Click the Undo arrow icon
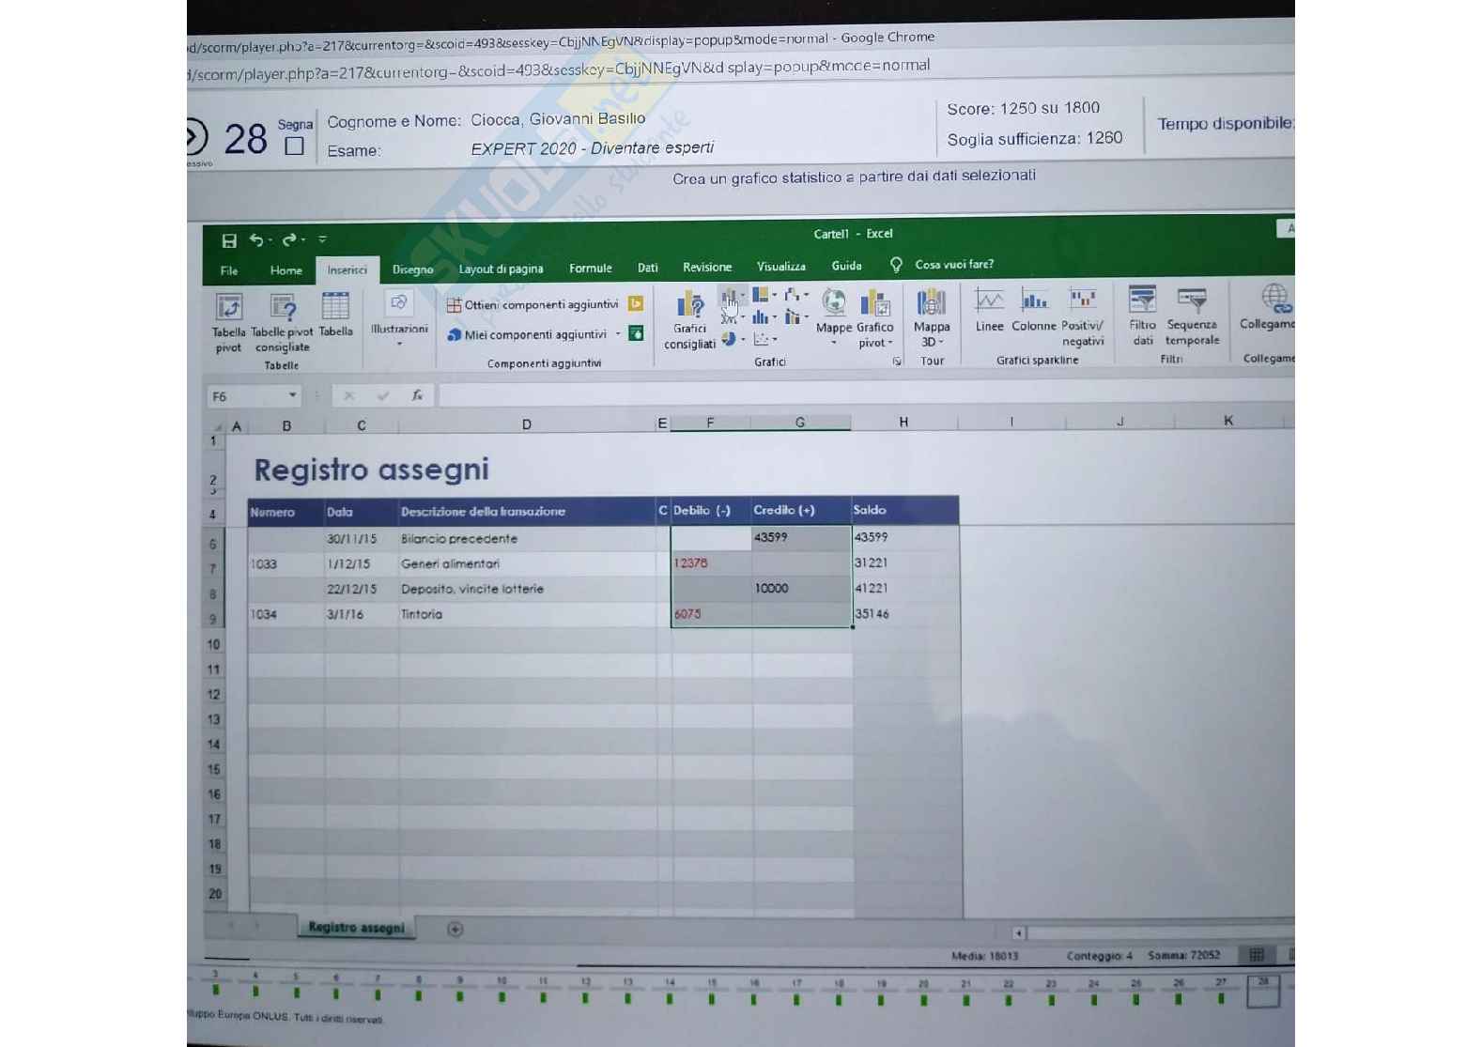The width and height of the screenshot is (1482, 1047). coord(256,240)
